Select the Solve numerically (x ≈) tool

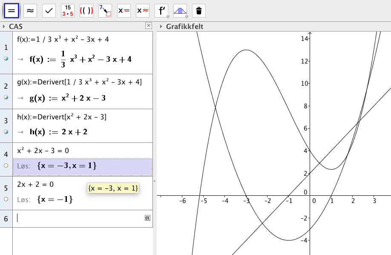click(143, 11)
